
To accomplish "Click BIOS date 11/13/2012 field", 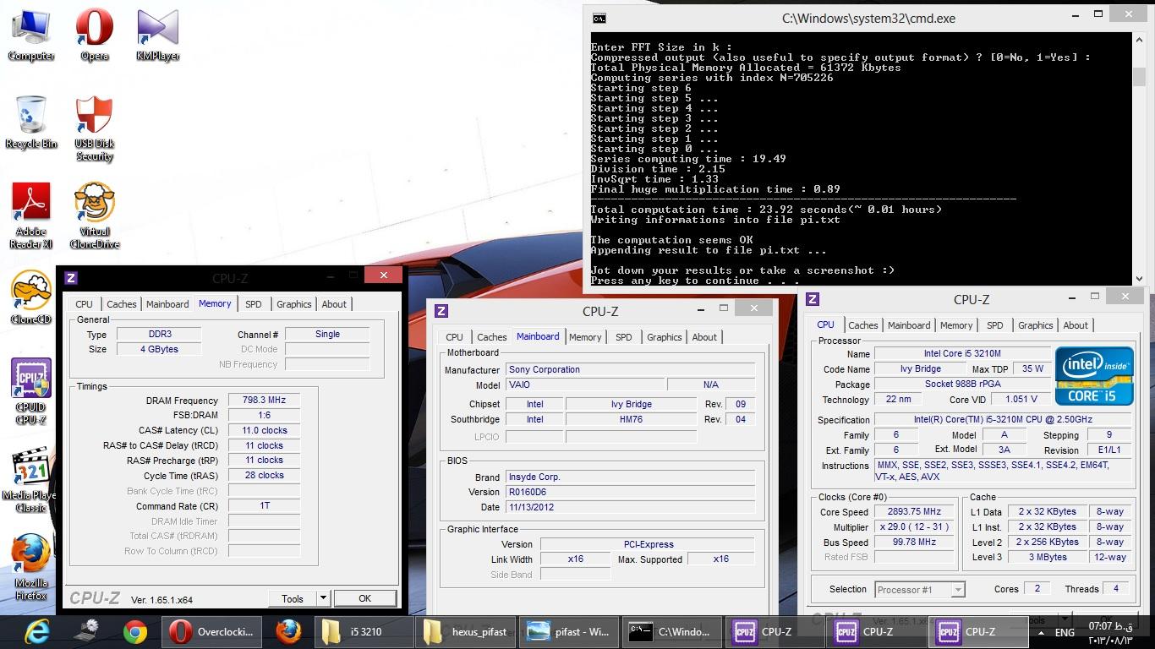I will [629, 507].
